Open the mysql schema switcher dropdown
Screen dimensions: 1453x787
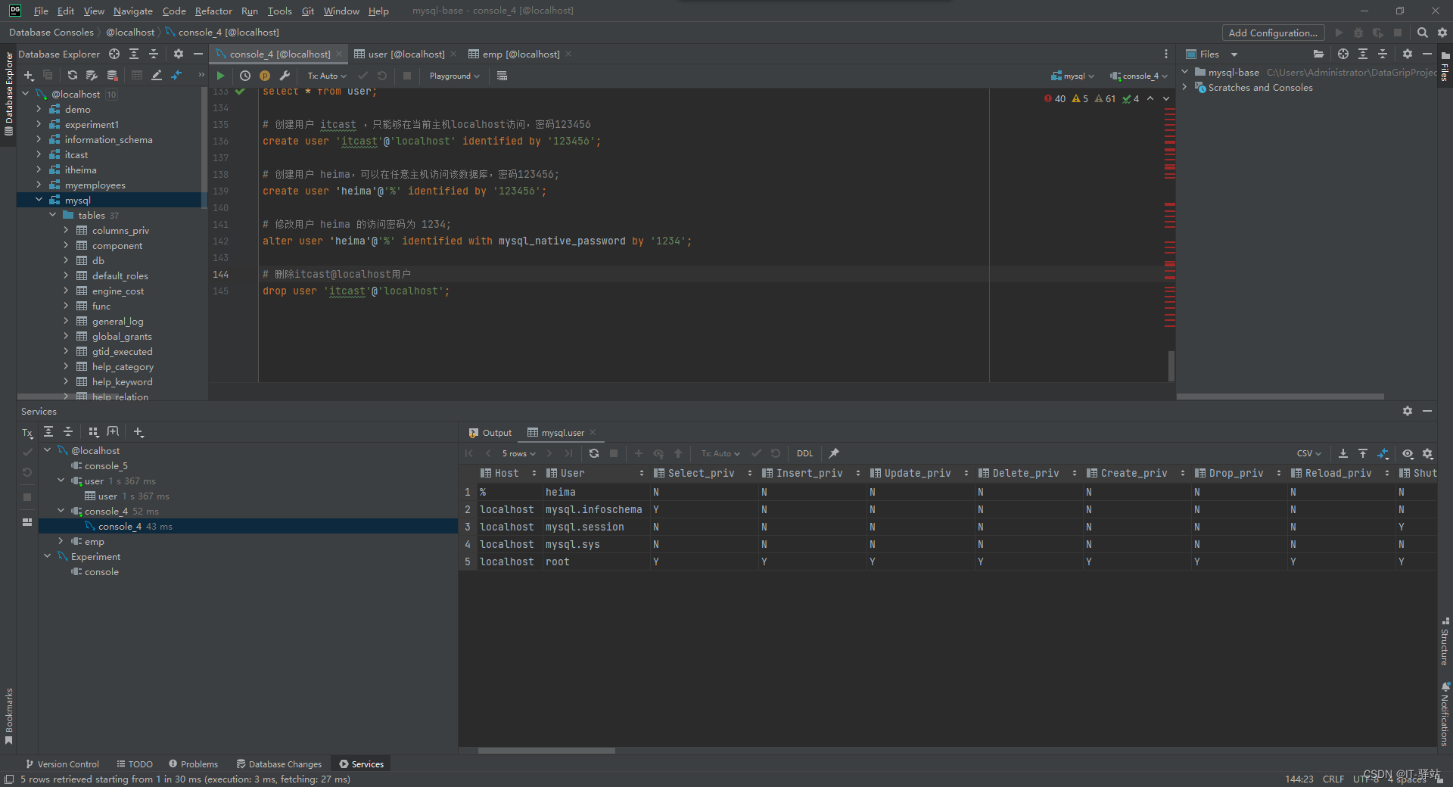(x=1072, y=76)
